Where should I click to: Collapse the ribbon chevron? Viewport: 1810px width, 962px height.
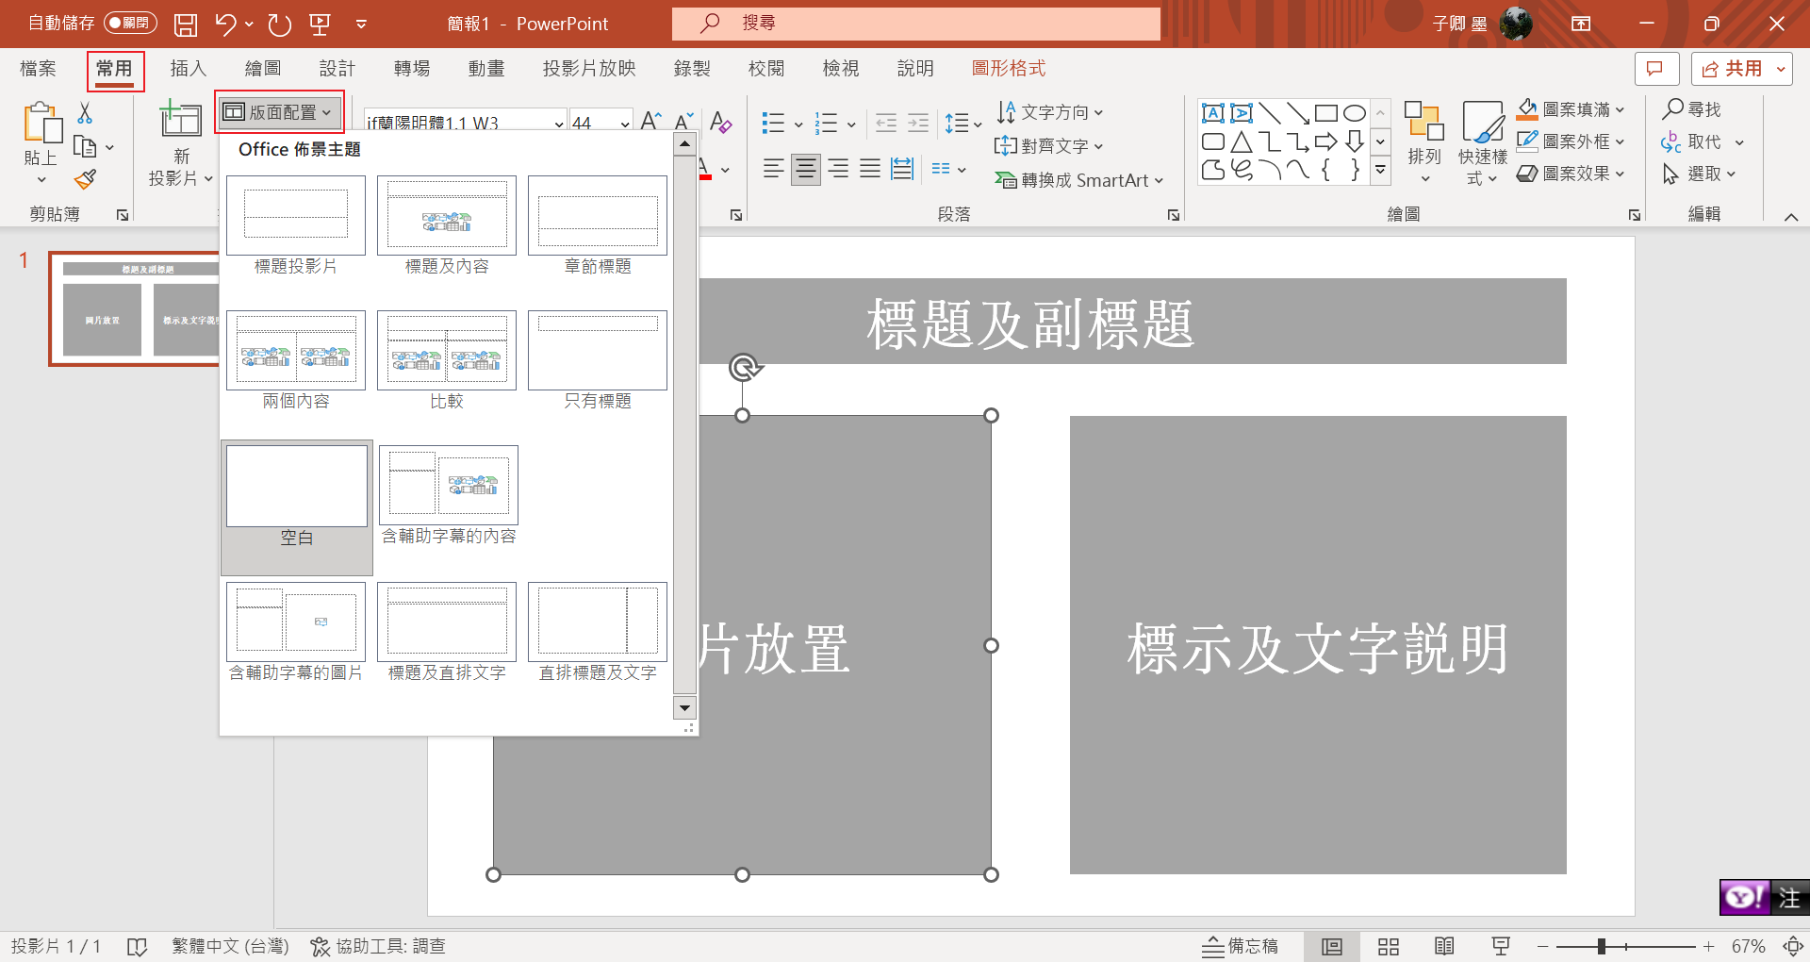(1791, 217)
